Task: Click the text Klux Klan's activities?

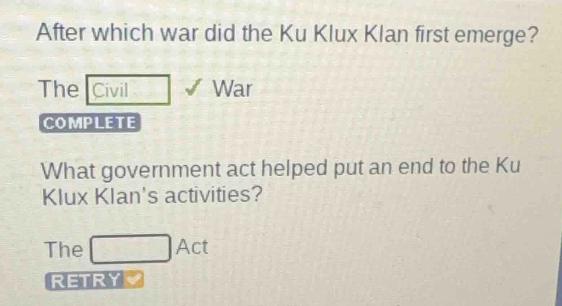Action: [152, 195]
